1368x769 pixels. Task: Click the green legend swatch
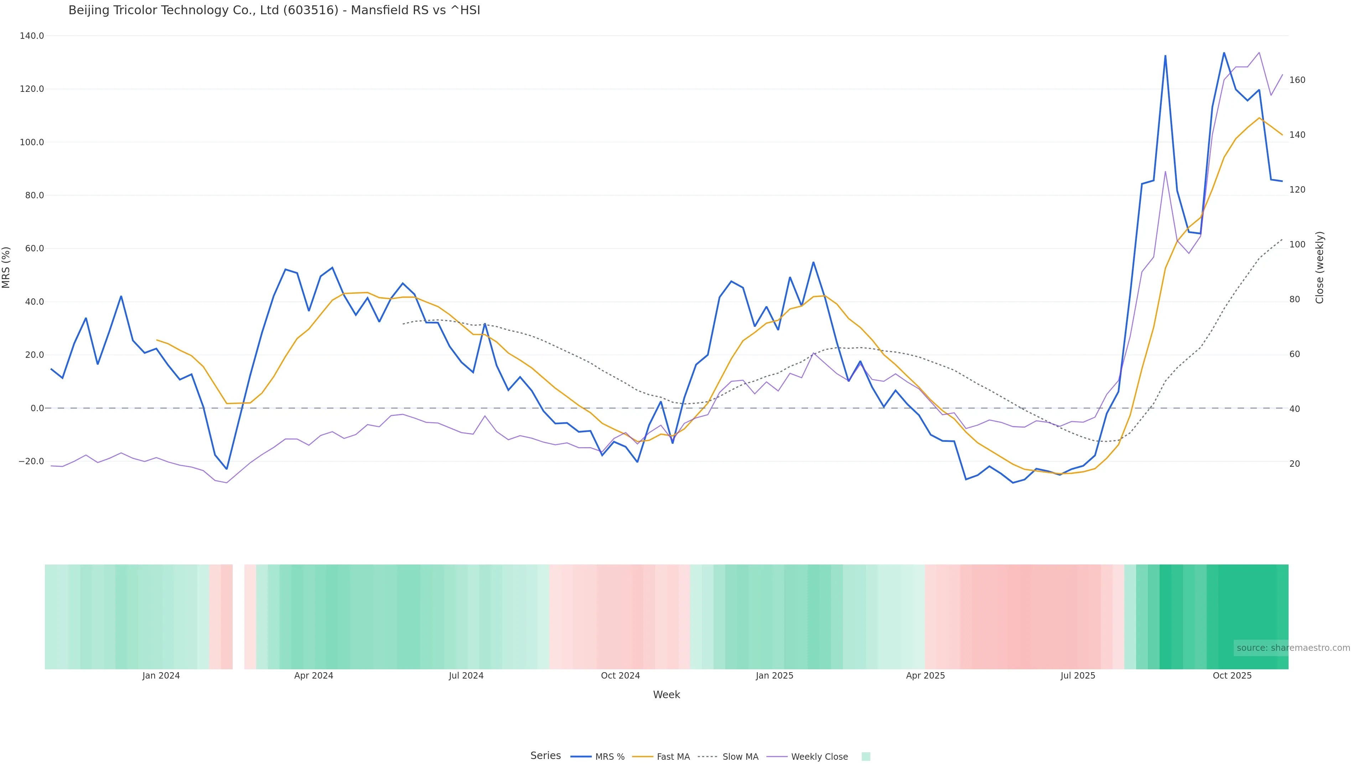coord(866,757)
